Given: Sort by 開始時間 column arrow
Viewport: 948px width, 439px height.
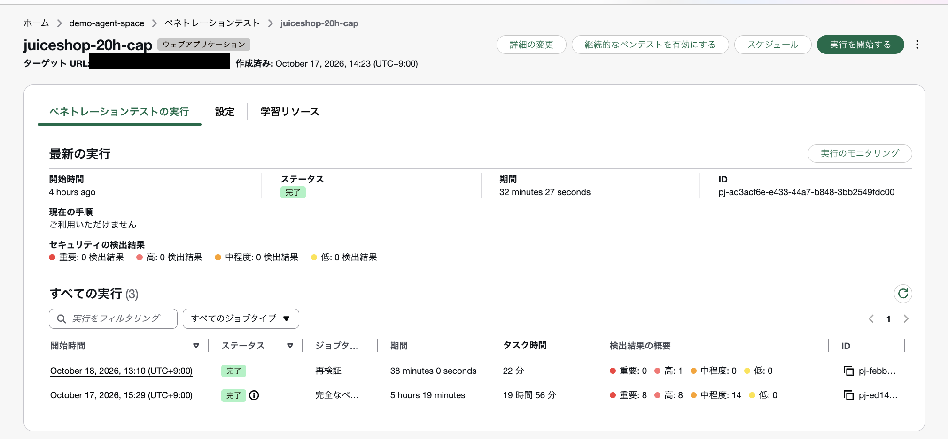Looking at the screenshot, I should (x=196, y=346).
